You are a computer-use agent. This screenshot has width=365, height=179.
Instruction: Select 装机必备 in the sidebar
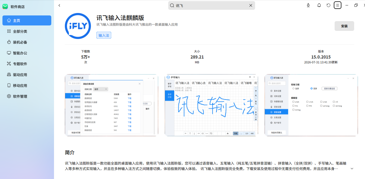(27, 42)
